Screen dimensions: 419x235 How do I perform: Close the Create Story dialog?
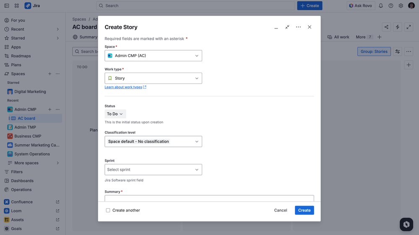coord(310,27)
